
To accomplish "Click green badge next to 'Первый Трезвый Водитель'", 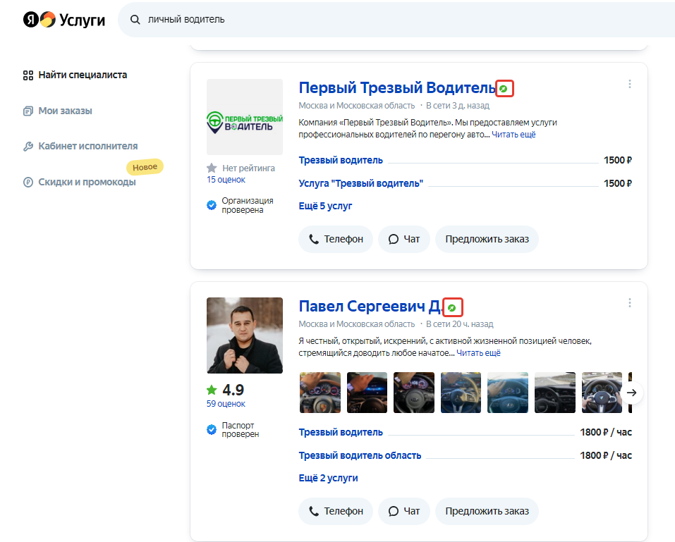I will click(503, 89).
